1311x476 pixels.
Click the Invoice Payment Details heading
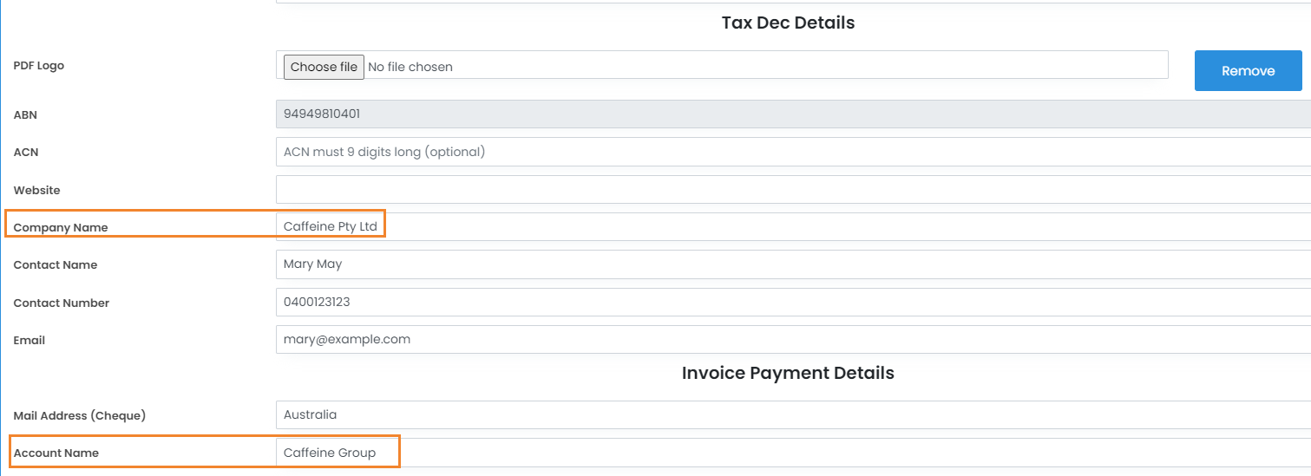(x=788, y=374)
